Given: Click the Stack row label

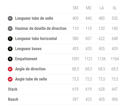Looking at the screenshot, I should point(12,89).
